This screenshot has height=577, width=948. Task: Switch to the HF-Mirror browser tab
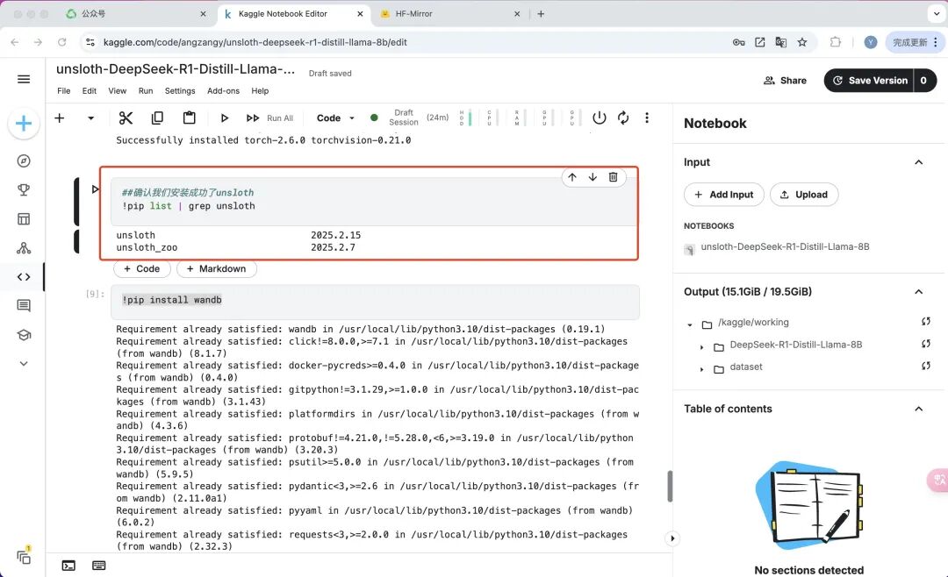click(449, 14)
